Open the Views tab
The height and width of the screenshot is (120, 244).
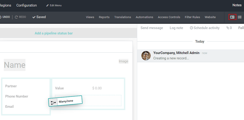coord(90,17)
